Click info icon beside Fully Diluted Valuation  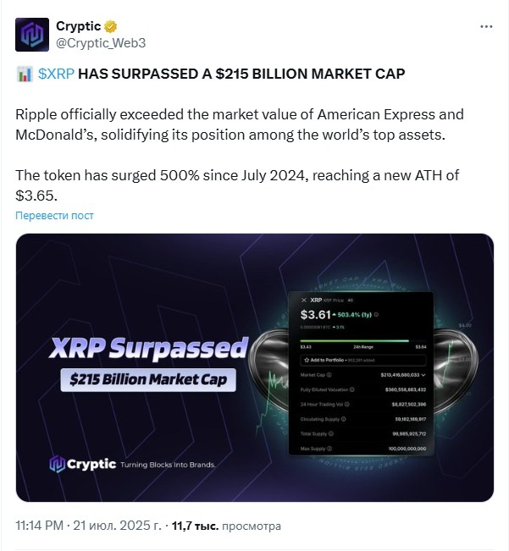click(x=352, y=389)
